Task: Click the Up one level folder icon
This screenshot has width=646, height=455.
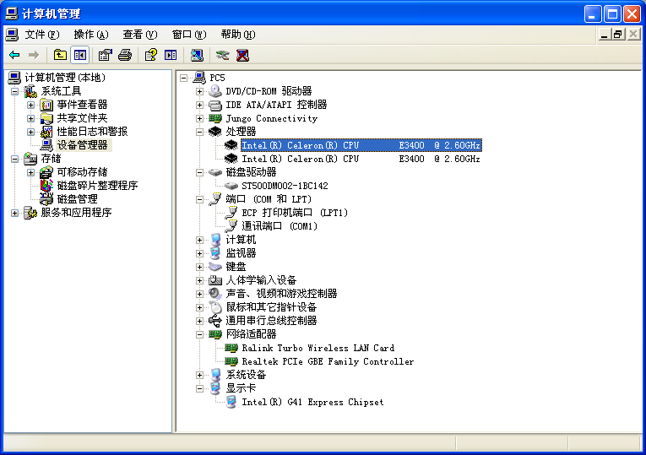Action: point(60,55)
